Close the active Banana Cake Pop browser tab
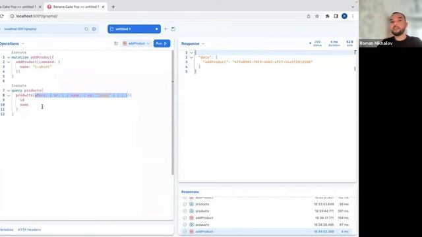 103,7
